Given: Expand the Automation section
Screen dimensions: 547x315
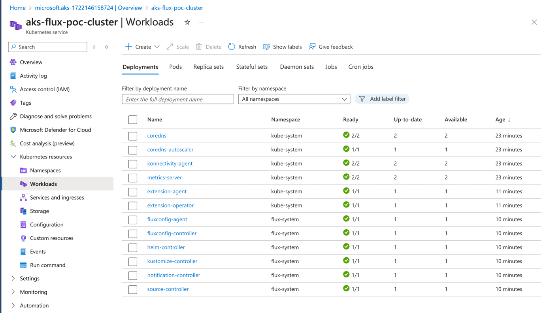Looking at the screenshot, I should [13, 306].
